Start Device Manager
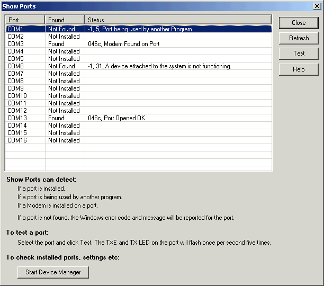This screenshot has height=286, width=324. click(x=53, y=272)
